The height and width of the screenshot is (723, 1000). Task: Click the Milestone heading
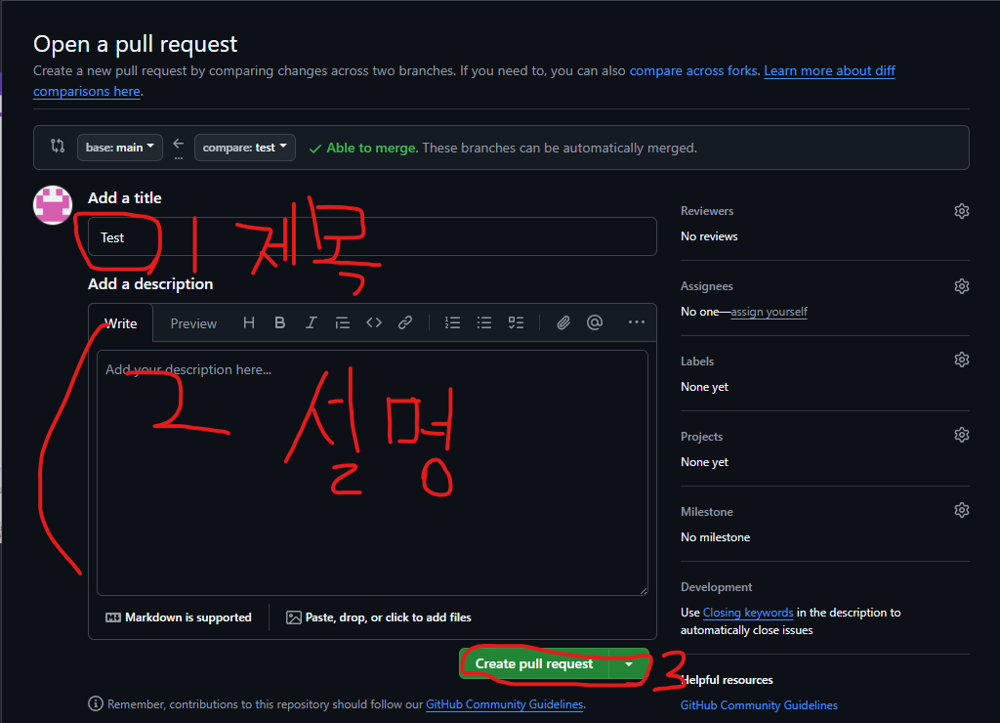(x=707, y=512)
